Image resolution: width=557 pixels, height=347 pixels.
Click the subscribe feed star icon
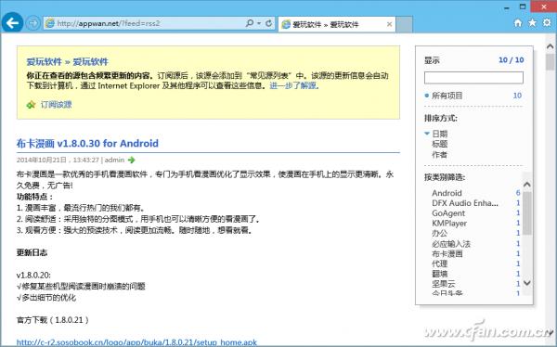tap(31, 105)
